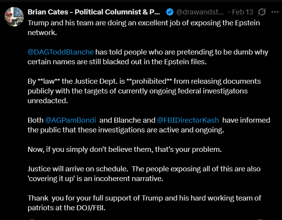Go to the @FBIDirectorKash mention
282x220 pixels.
(x=188, y=120)
